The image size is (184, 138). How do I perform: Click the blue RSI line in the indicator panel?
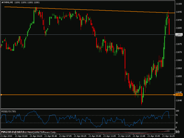[85, 119]
